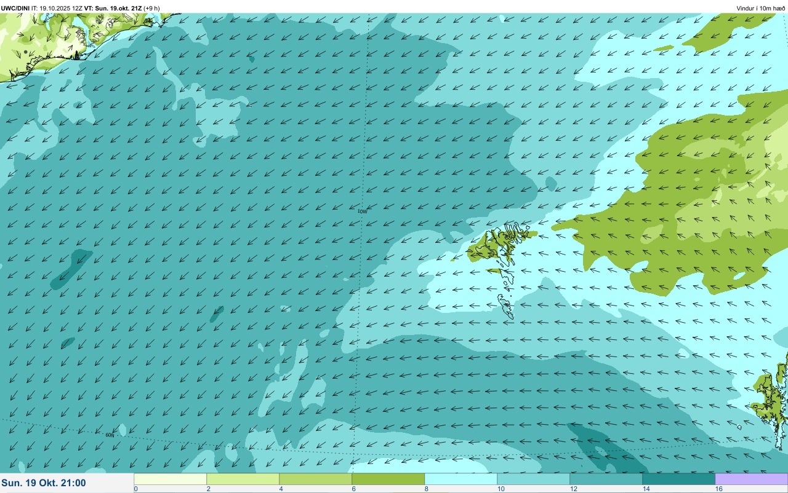Screen dimensions: 788x493
Task: Click the olive green 6–8 legend swatch
Action: point(388,479)
